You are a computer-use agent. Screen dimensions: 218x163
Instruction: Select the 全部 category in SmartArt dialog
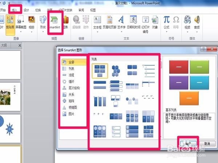tap(74, 62)
